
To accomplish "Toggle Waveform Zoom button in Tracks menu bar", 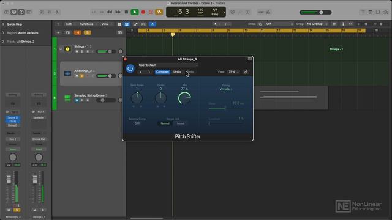I will (334, 24).
